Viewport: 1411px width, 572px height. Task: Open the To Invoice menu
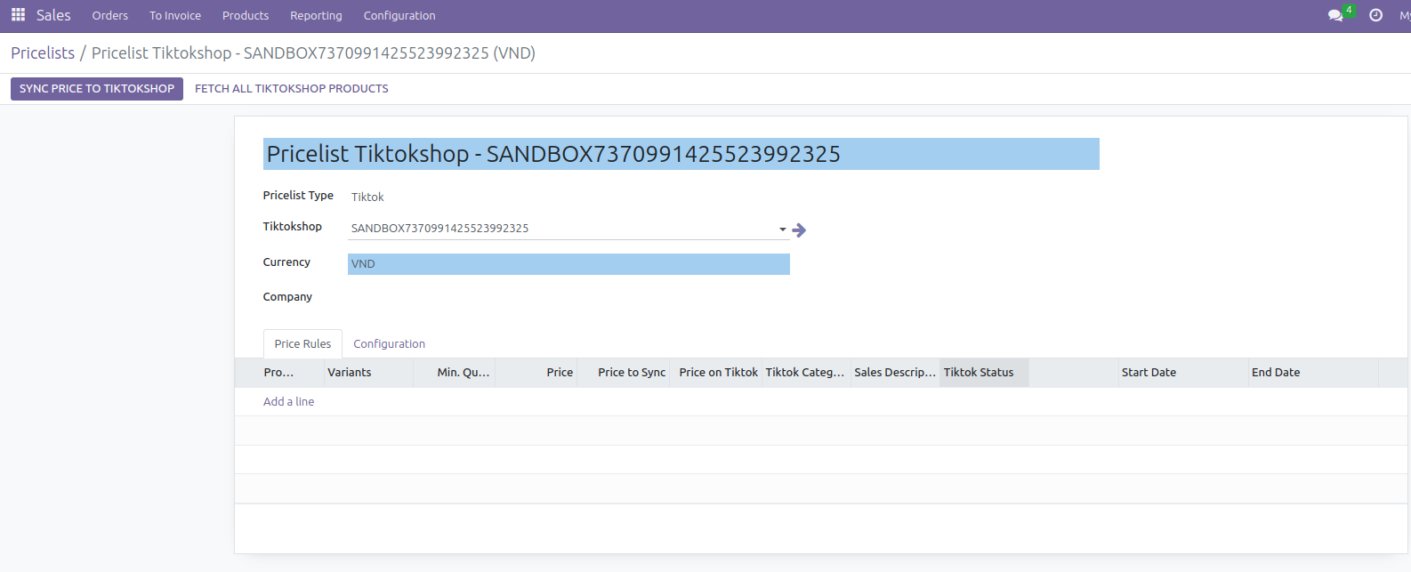pyautogui.click(x=175, y=15)
